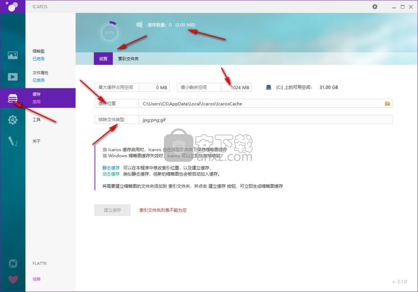
Task: Click the cache count icon in header
Action: click(x=139, y=25)
